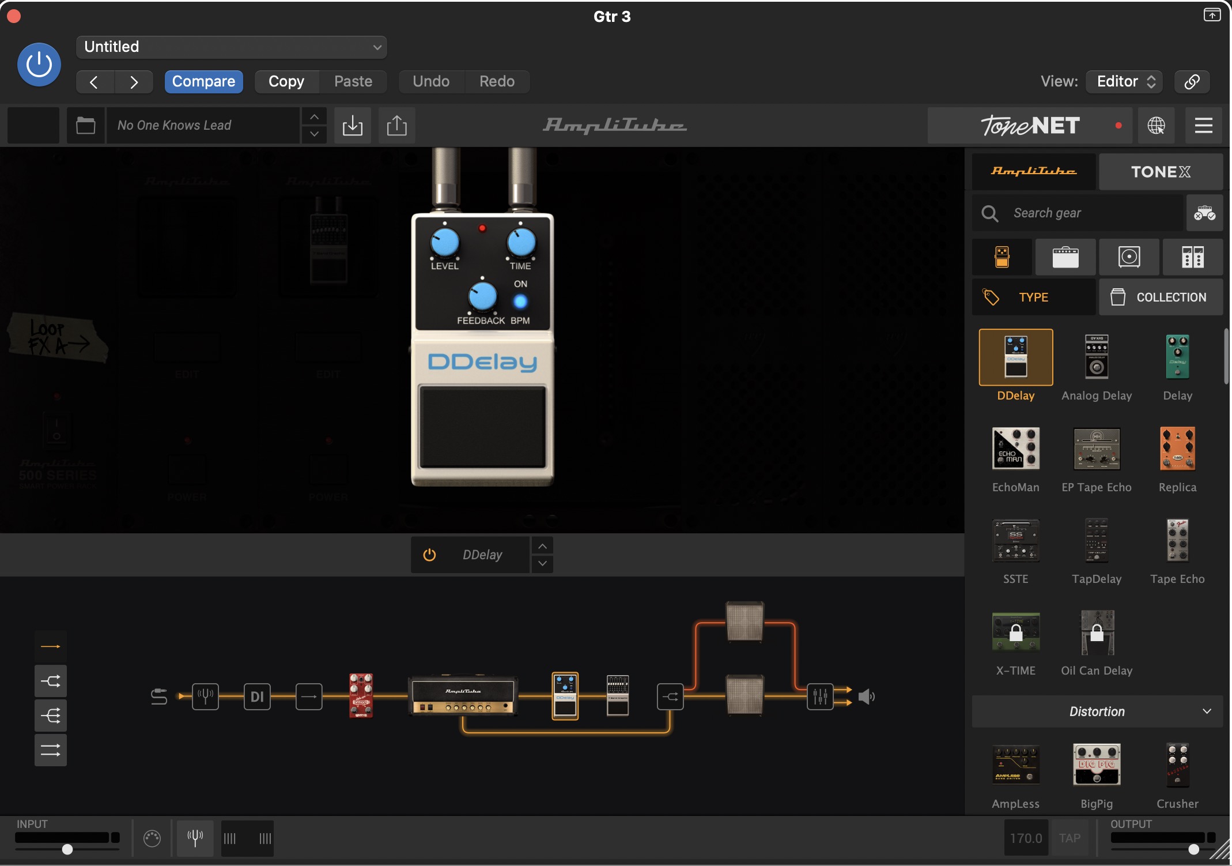Switch to the COLLECTION tab
1232x866 pixels.
[x=1160, y=298]
